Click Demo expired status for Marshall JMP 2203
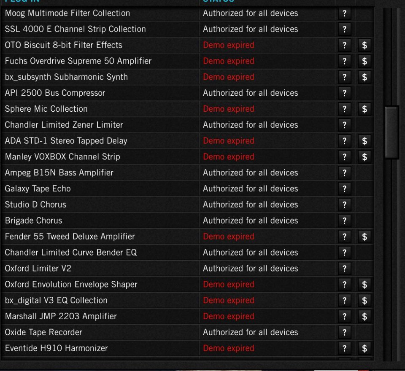 coord(229,316)
